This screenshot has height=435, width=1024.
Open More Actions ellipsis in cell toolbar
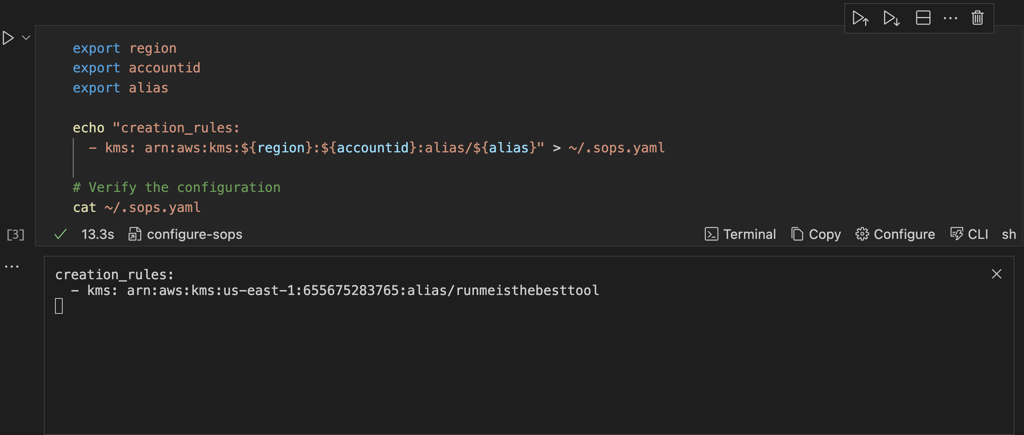pos(950,18)
